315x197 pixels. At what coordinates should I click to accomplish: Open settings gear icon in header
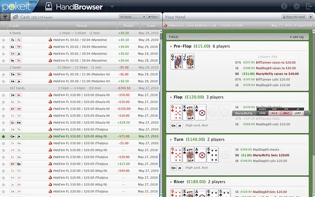click(296, 6)
